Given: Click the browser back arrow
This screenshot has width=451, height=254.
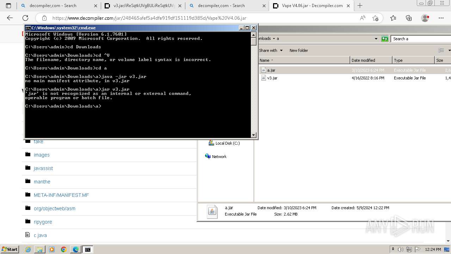Looking at the screenshot, I should pyautogui.click(x=10, y=18).
